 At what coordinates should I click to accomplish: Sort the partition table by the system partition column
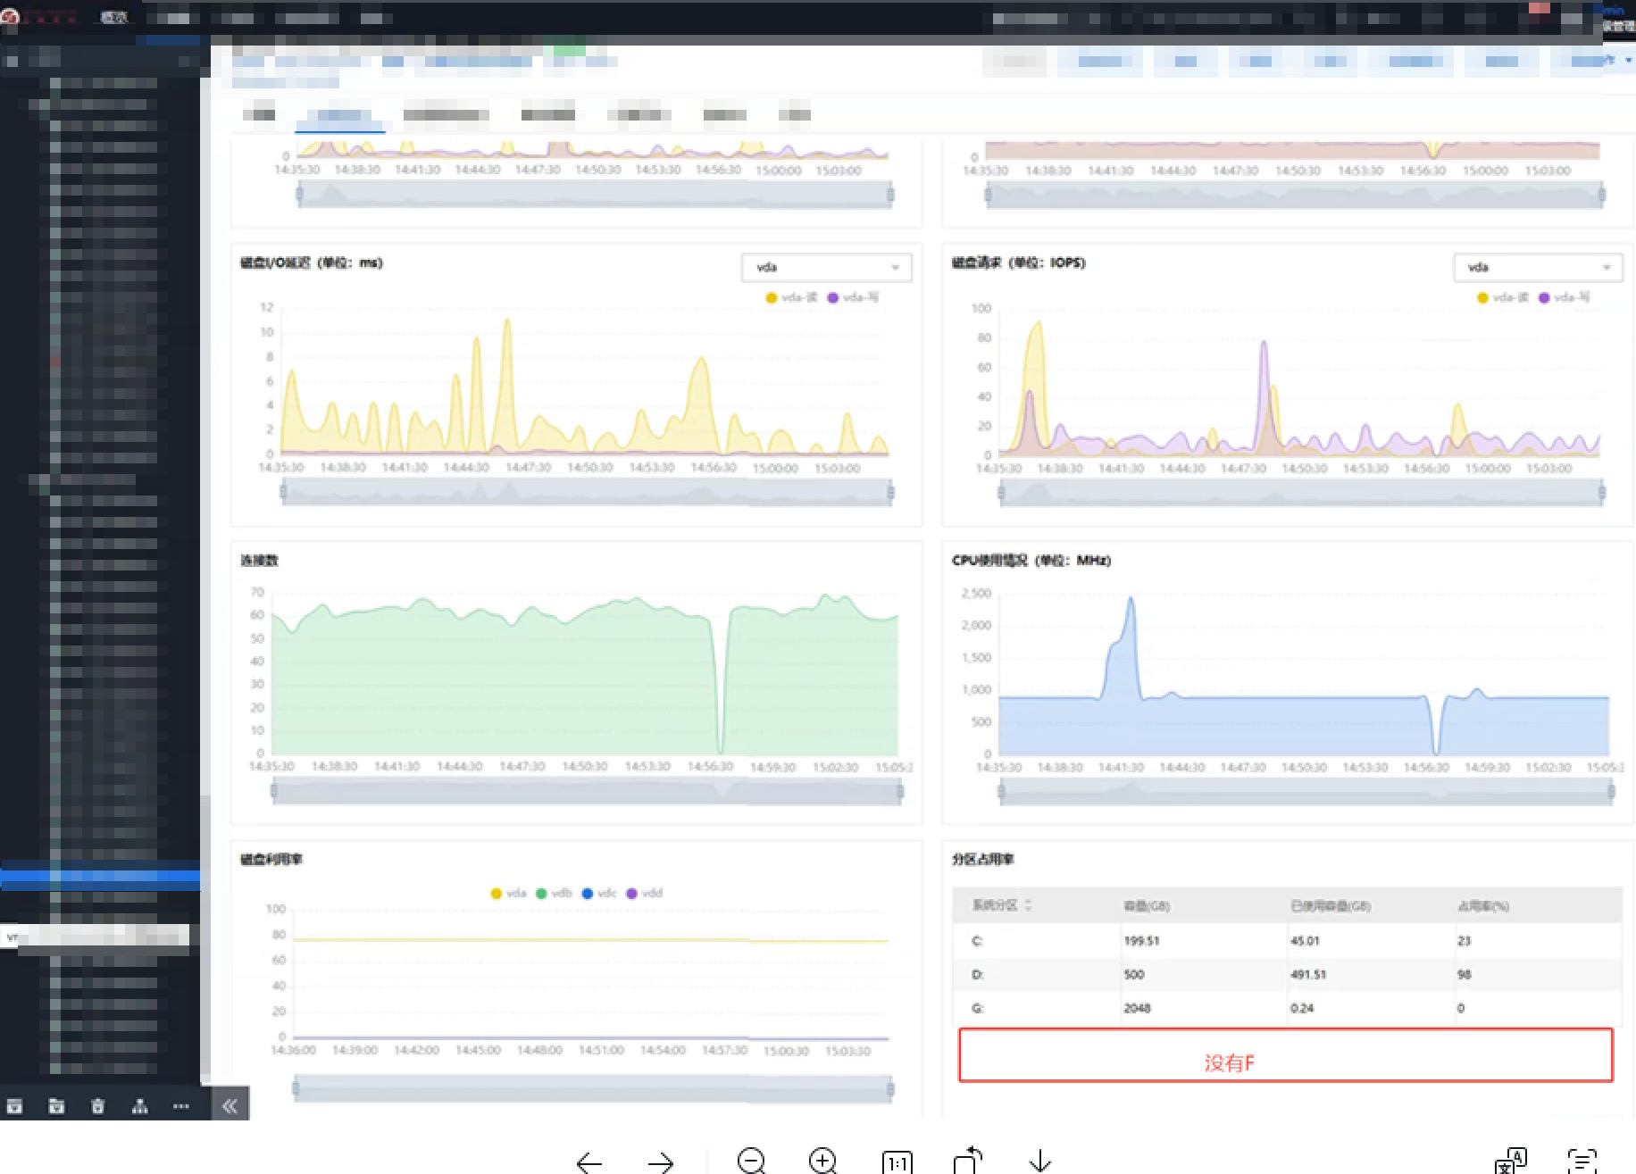[1002, 905]
